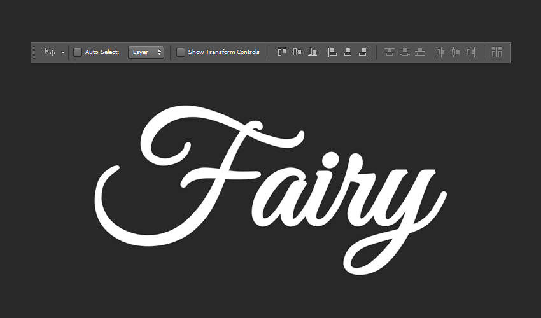Click the Auto-Align Layers icon
The image size is (541, 318).
[x=496, y=52]
